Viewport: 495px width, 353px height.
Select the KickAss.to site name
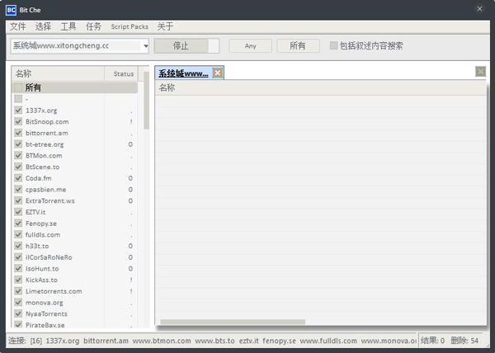pyautogui.click(x=41, y=280)
